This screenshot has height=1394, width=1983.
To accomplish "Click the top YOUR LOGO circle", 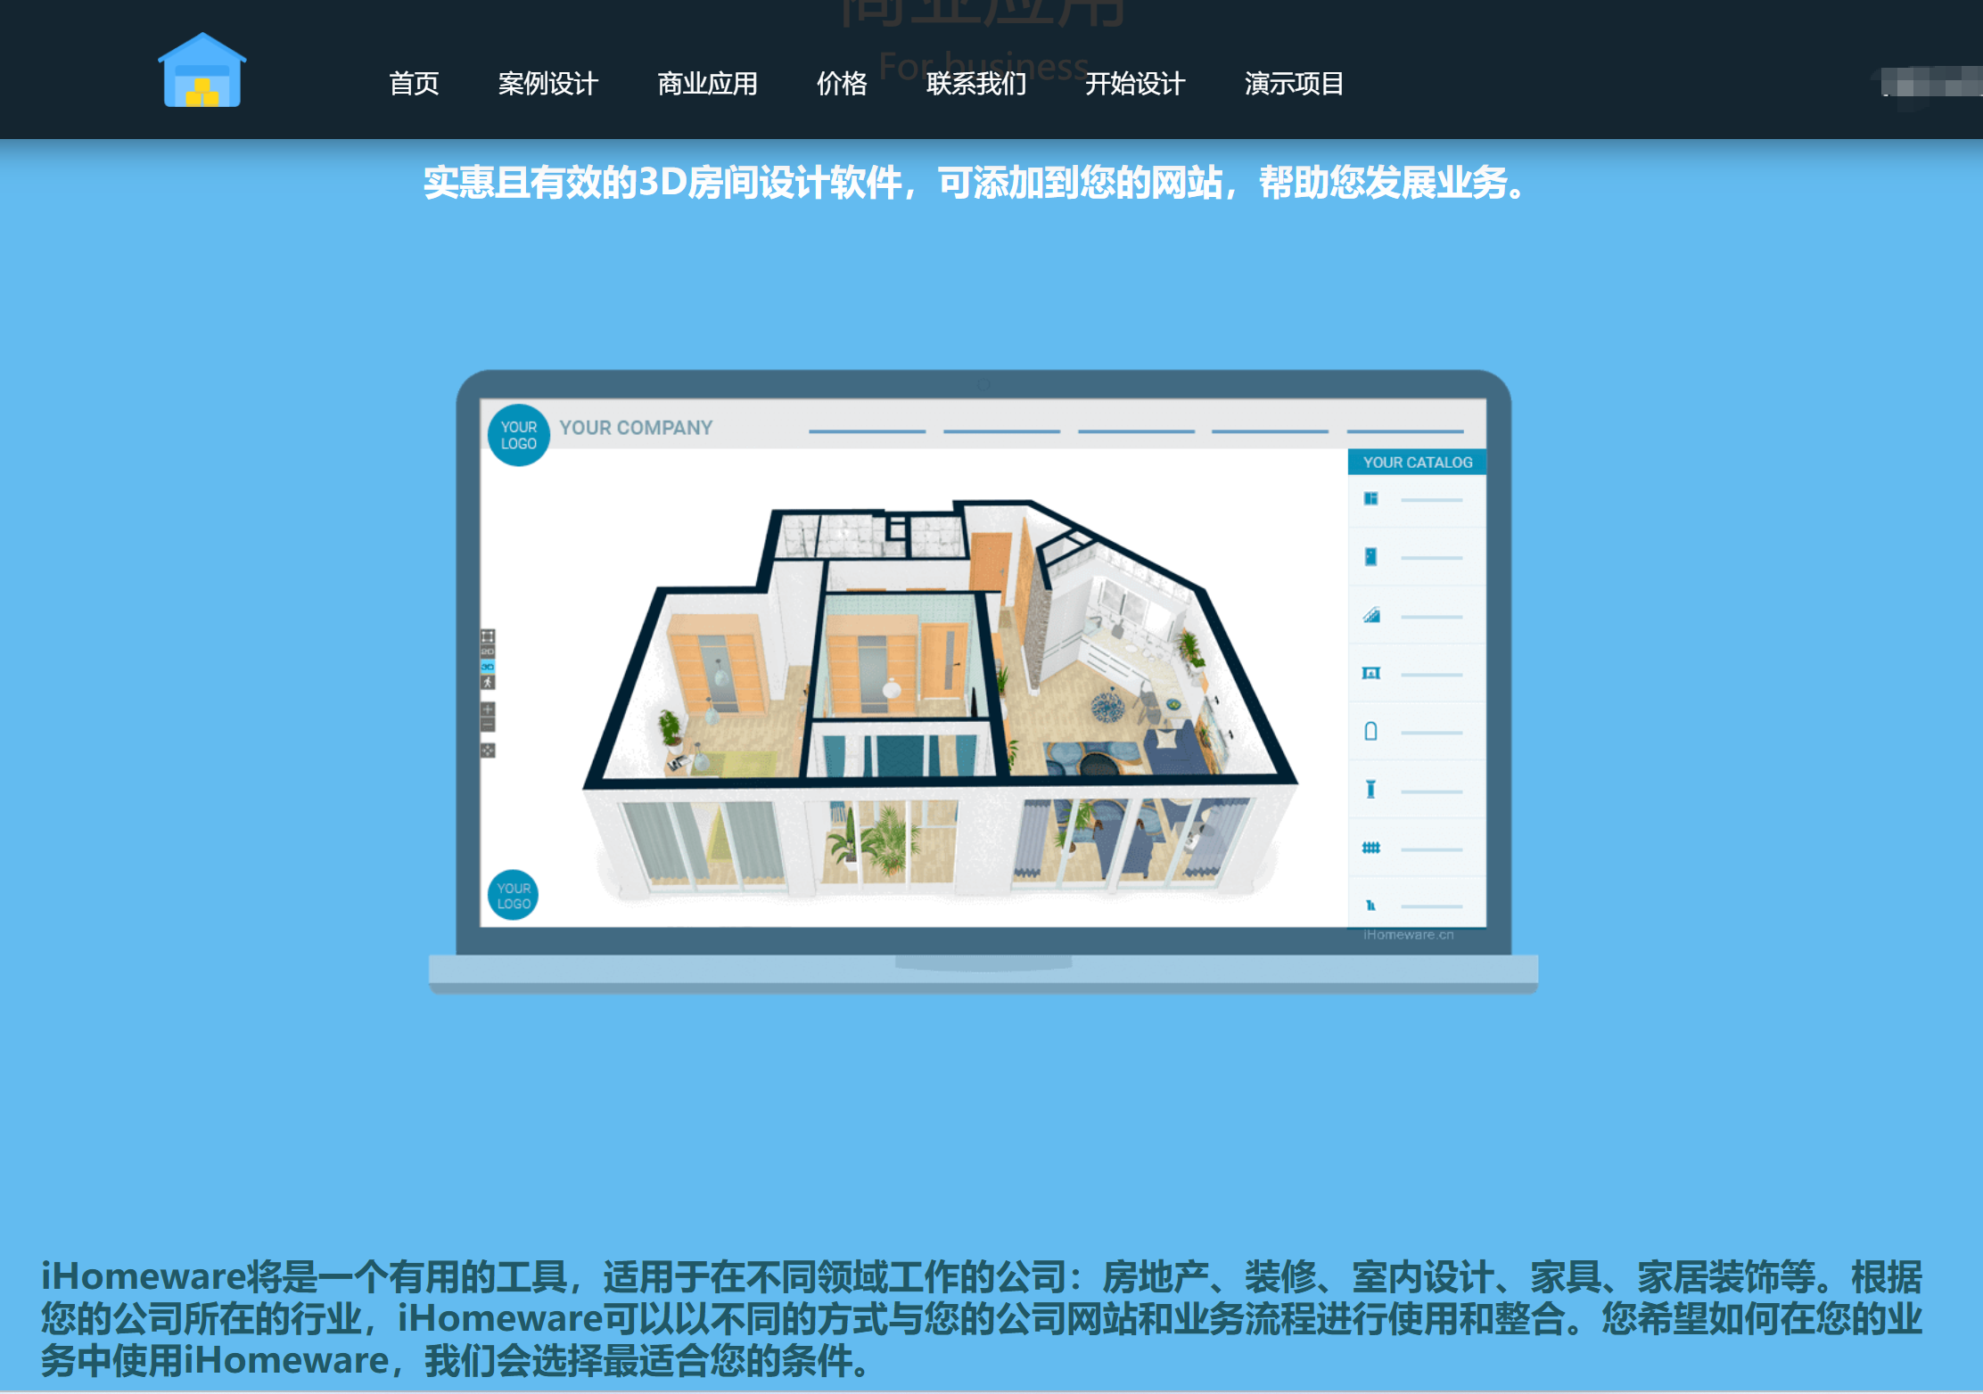I will point(519,435).
